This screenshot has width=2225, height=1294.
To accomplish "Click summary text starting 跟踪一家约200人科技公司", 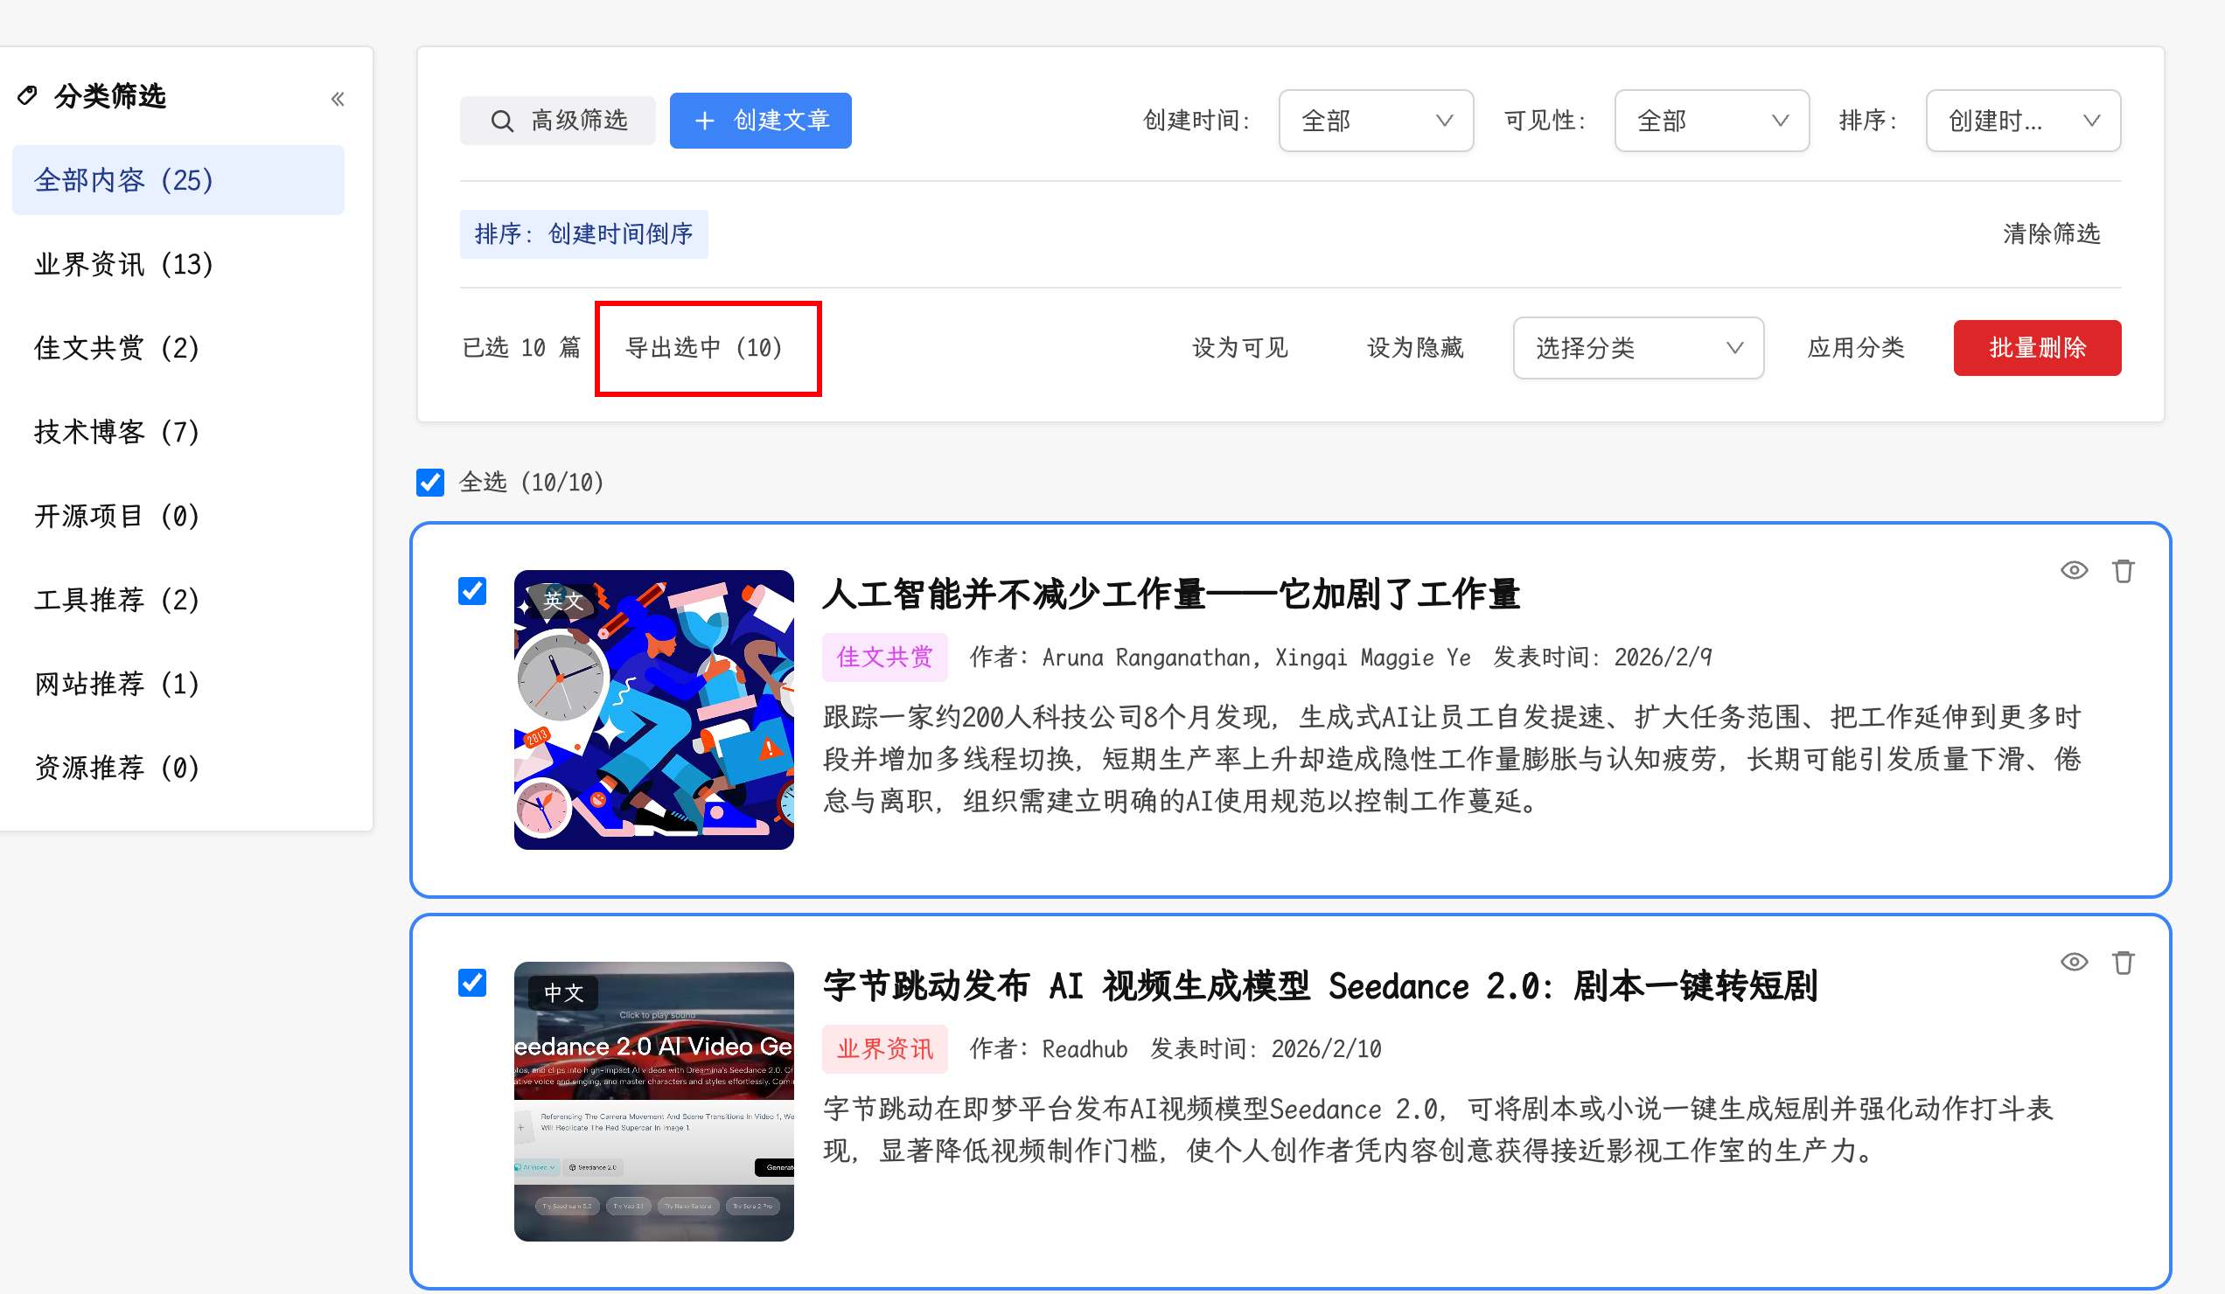I will click(x=1453, y=759).
